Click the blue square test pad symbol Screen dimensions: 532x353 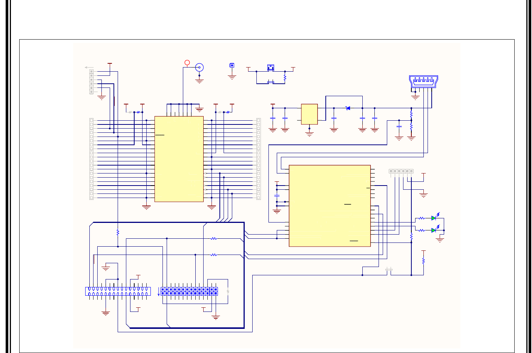pos(232,65)
